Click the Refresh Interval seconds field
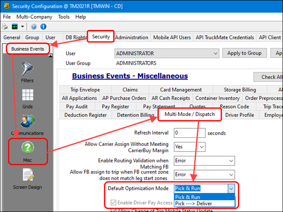Screen dimensions: 283x212 [x=189, y=133]
